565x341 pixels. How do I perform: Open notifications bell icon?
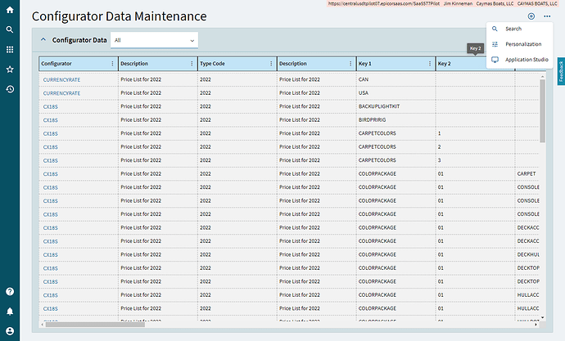pyautogui.click(x=10, y=311)
